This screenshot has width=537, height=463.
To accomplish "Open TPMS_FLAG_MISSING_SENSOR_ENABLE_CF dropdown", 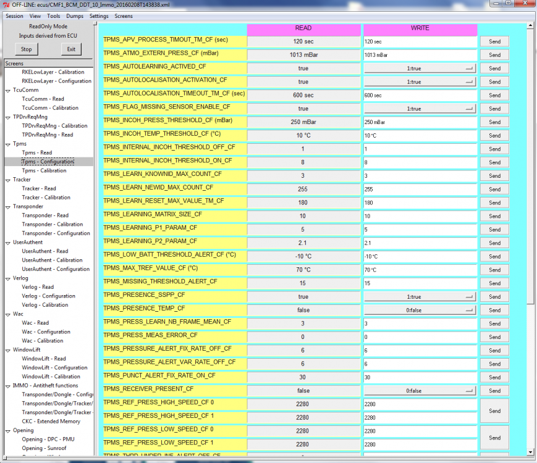I will click(x=420, y=109).
